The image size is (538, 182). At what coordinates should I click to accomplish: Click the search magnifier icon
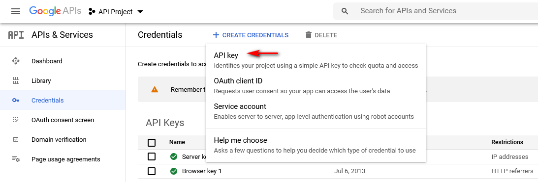pos(345,11)
